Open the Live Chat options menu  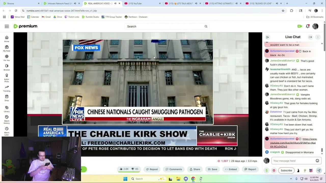click(x=318, y=37)
